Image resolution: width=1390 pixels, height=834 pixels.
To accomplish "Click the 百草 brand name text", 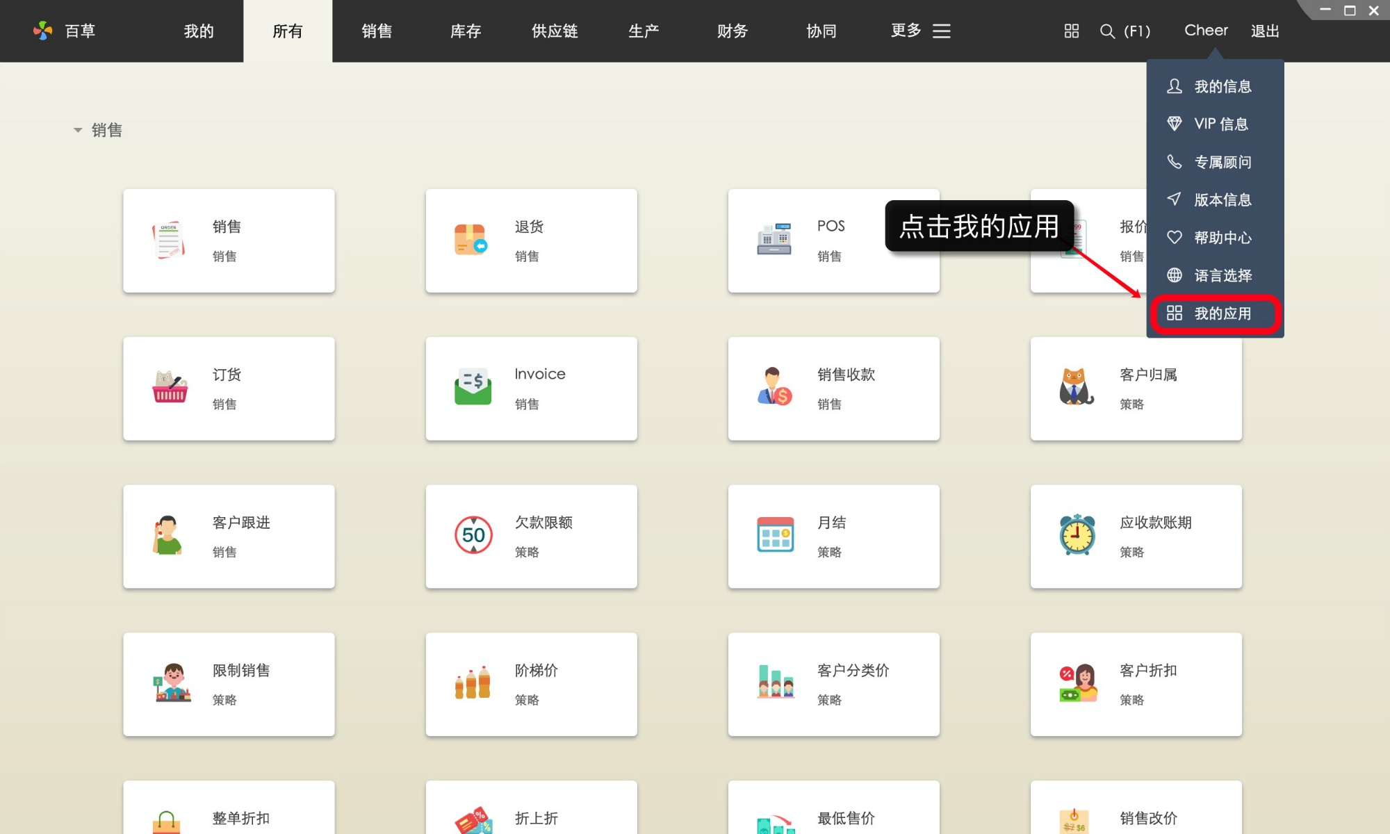I will [80, 31].
